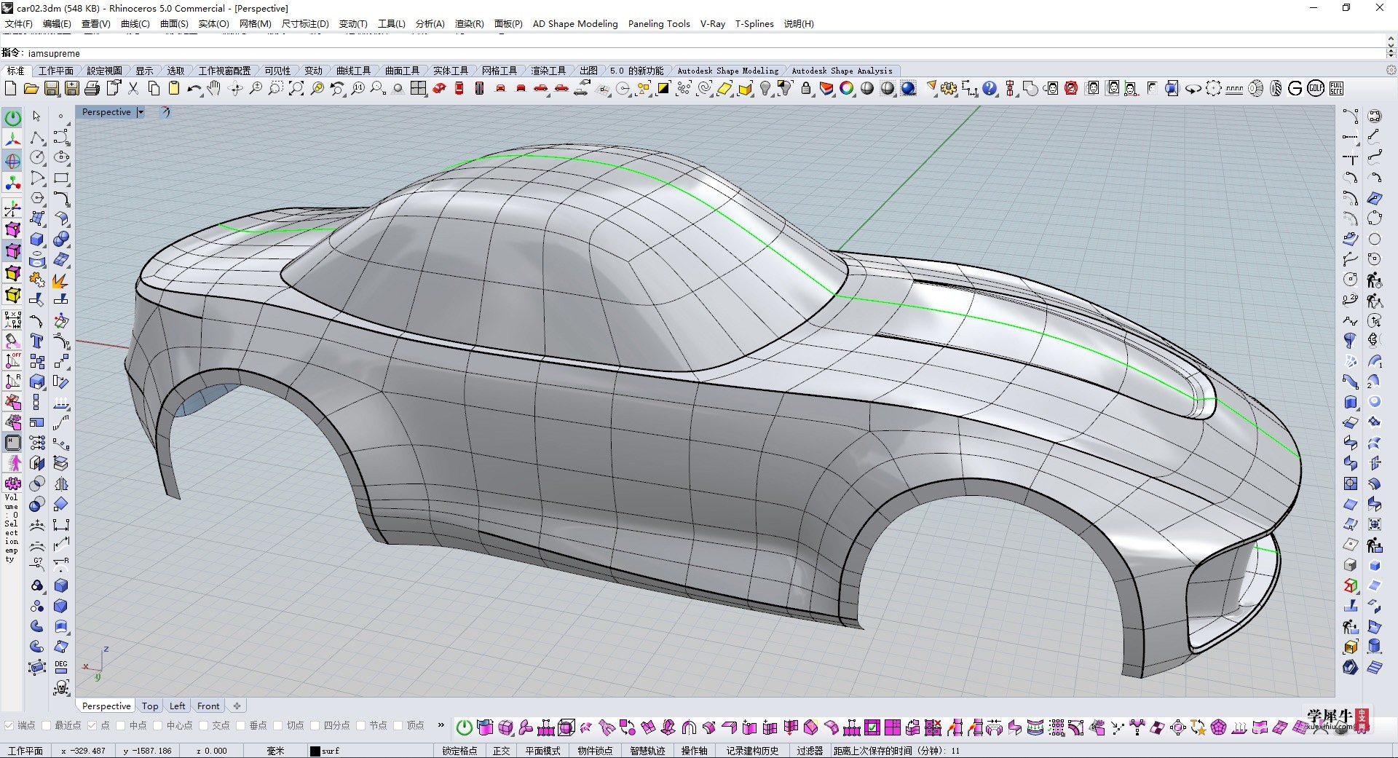This screenshot has height=758, width=1398.
Task: Open the Perspective viewport dropdown arrow
Action: click(x=141, y=112)
